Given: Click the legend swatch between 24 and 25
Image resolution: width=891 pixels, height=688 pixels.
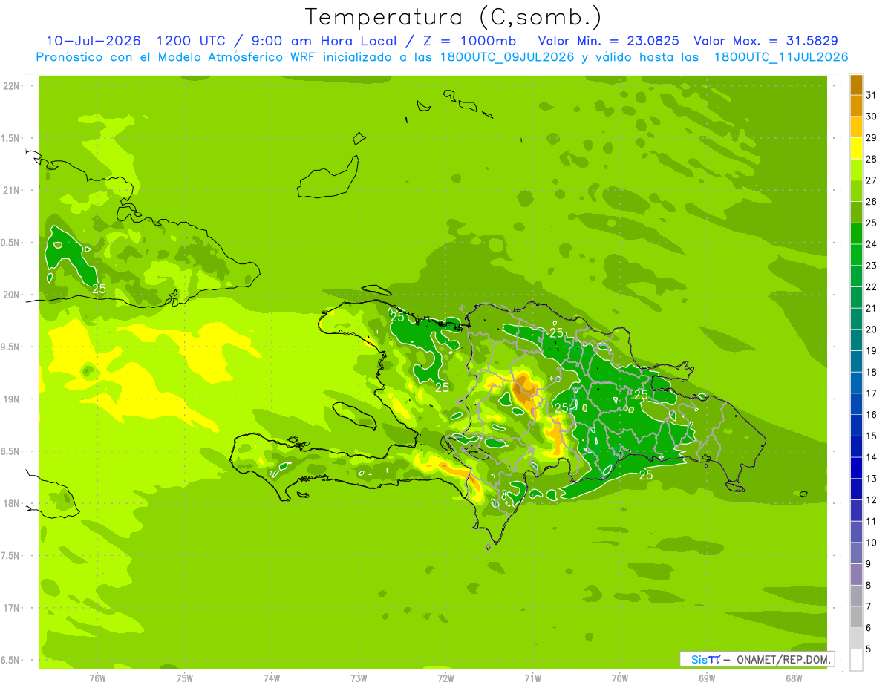Looking at the screenshot, I should coord(856,234).
